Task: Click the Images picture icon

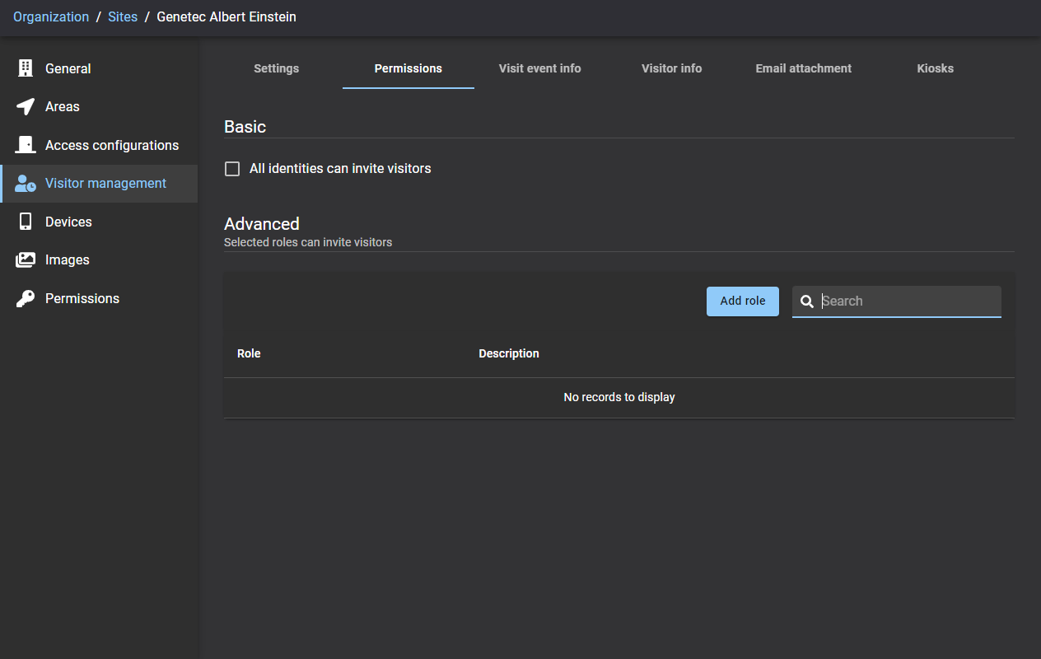Action: click(26, 260)
